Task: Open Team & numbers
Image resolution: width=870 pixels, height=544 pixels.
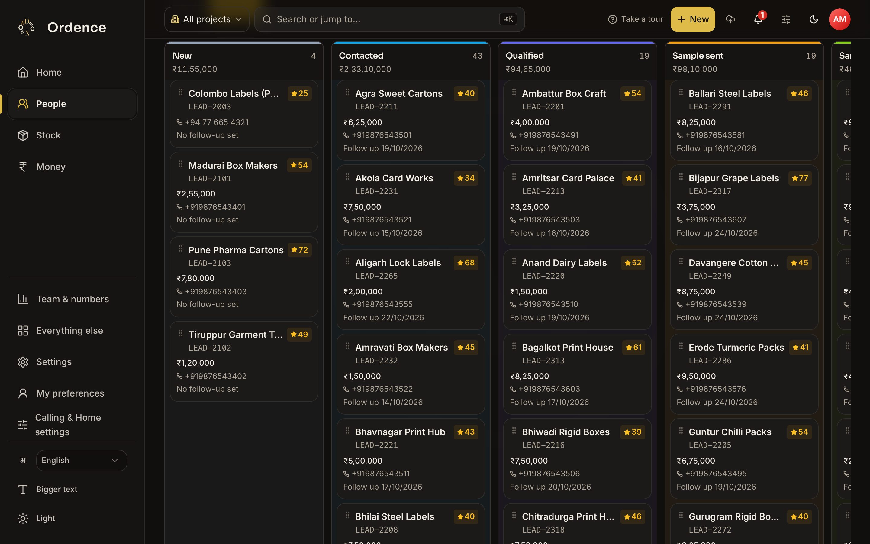Action: [x=72, y=299]
